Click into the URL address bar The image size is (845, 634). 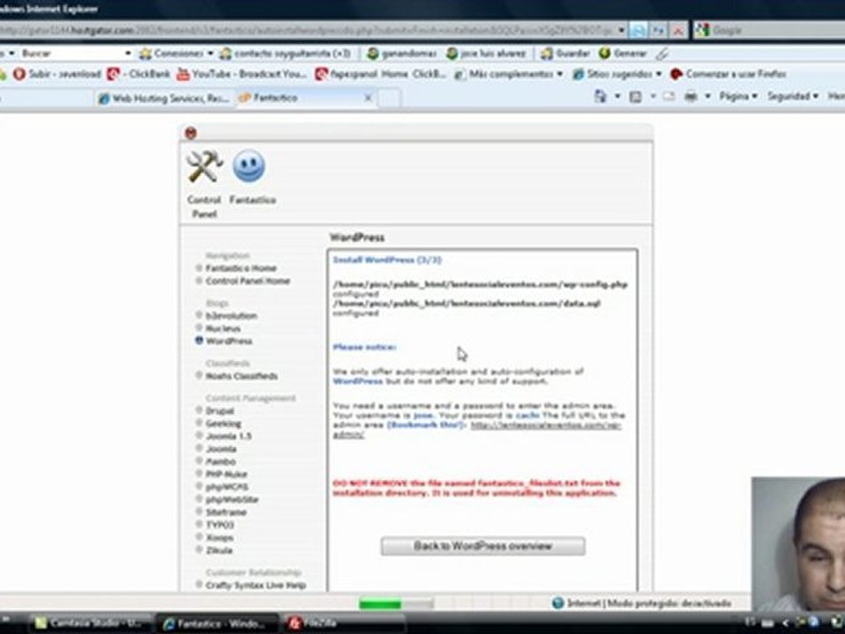click(x=306, y=30)
